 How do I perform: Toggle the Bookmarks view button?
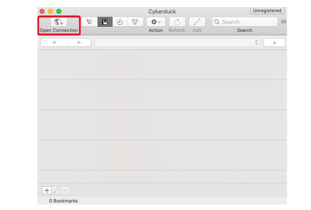click(105, 22)
